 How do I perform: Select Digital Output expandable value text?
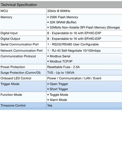point(74,39)
